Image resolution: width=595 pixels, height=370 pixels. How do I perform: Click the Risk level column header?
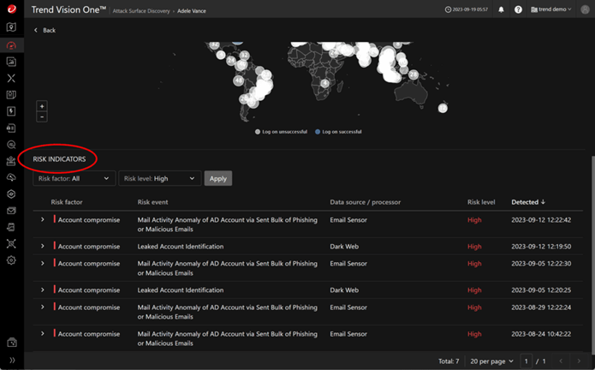pyautogui.click(x=481, y=202)
